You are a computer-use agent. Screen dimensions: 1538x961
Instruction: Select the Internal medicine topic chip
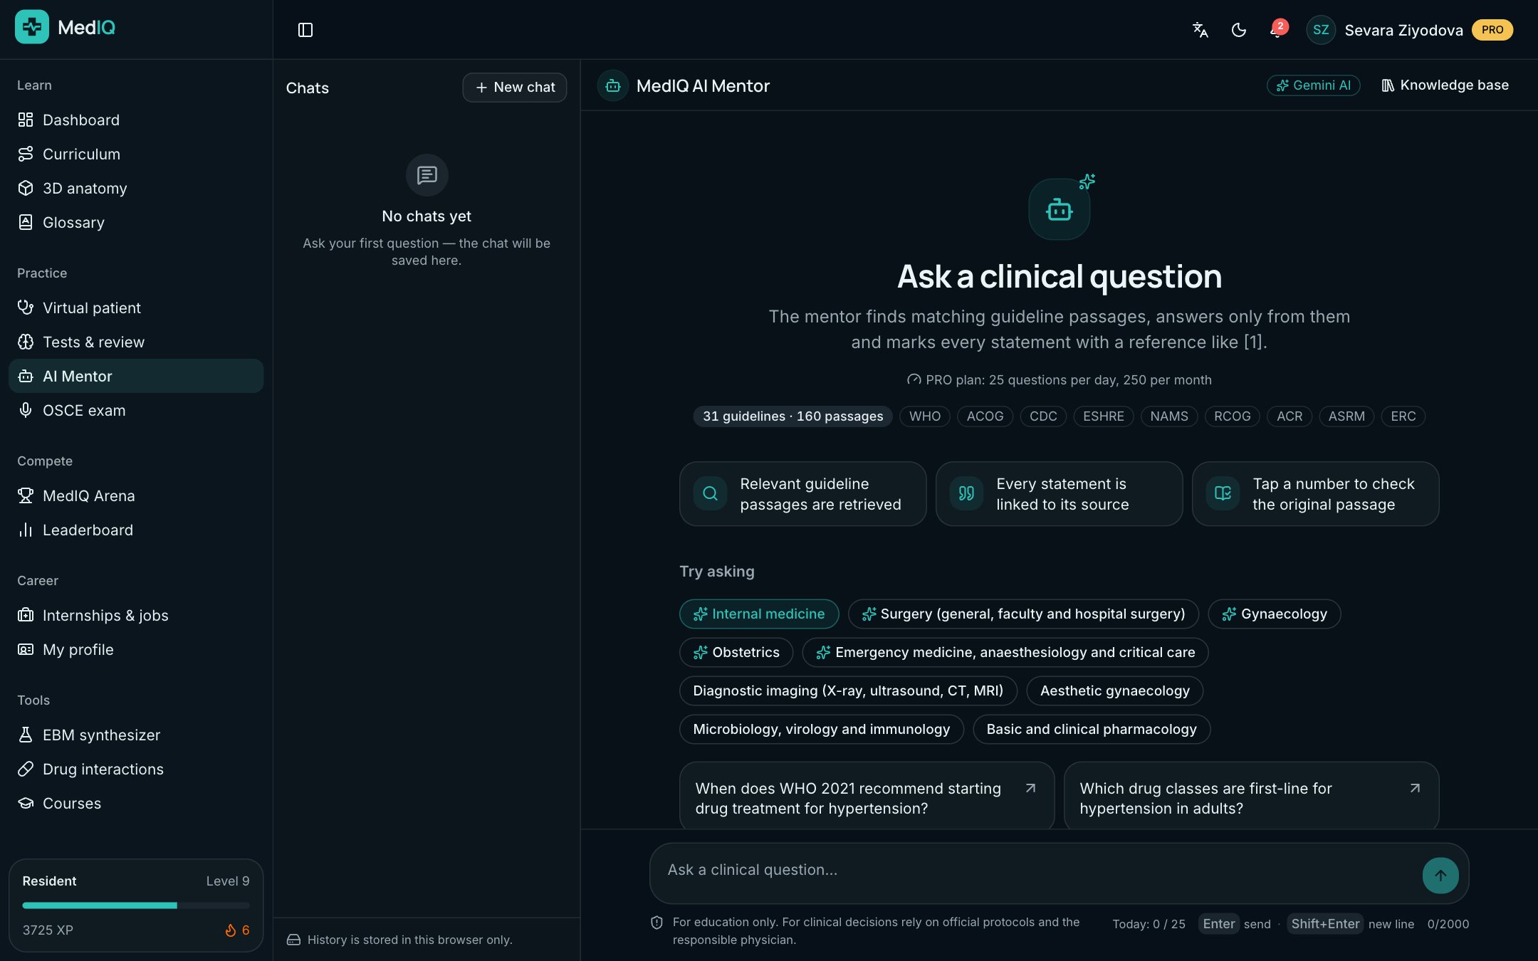pos(759,614)
